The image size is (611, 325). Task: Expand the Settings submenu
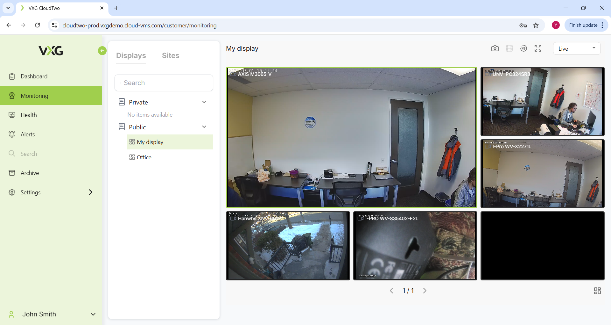point(91,192)
